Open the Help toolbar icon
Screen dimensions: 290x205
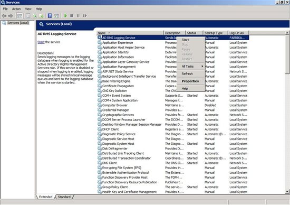[x=50, y=16]
